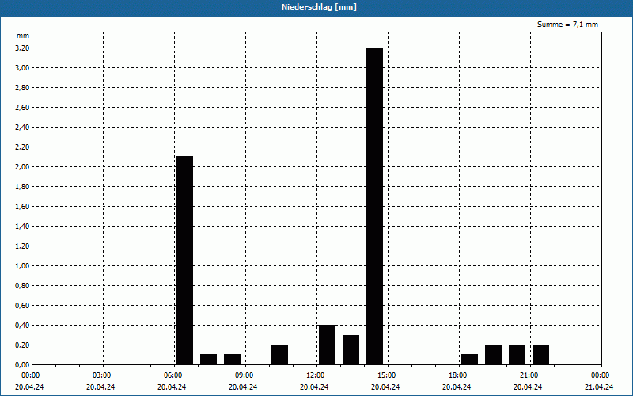This screenshot has height=396, width=633.
Task: Click the tallest bar reaching 3,20 mm
Action: click(x=374, y=206)
